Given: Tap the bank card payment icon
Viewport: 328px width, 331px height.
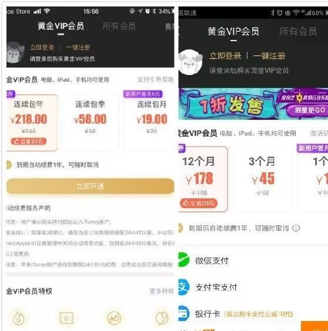Looking at the screenshot, I should [183, 313].
